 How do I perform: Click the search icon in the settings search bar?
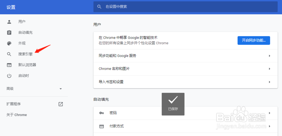(x=99, y=7)
